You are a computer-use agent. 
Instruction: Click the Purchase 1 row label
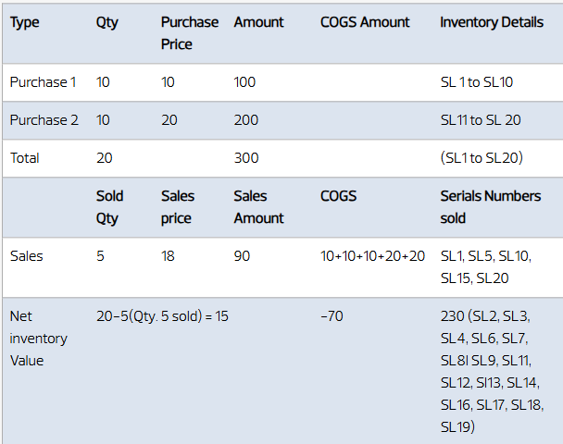pyautogui.click(x=44, y=82)
